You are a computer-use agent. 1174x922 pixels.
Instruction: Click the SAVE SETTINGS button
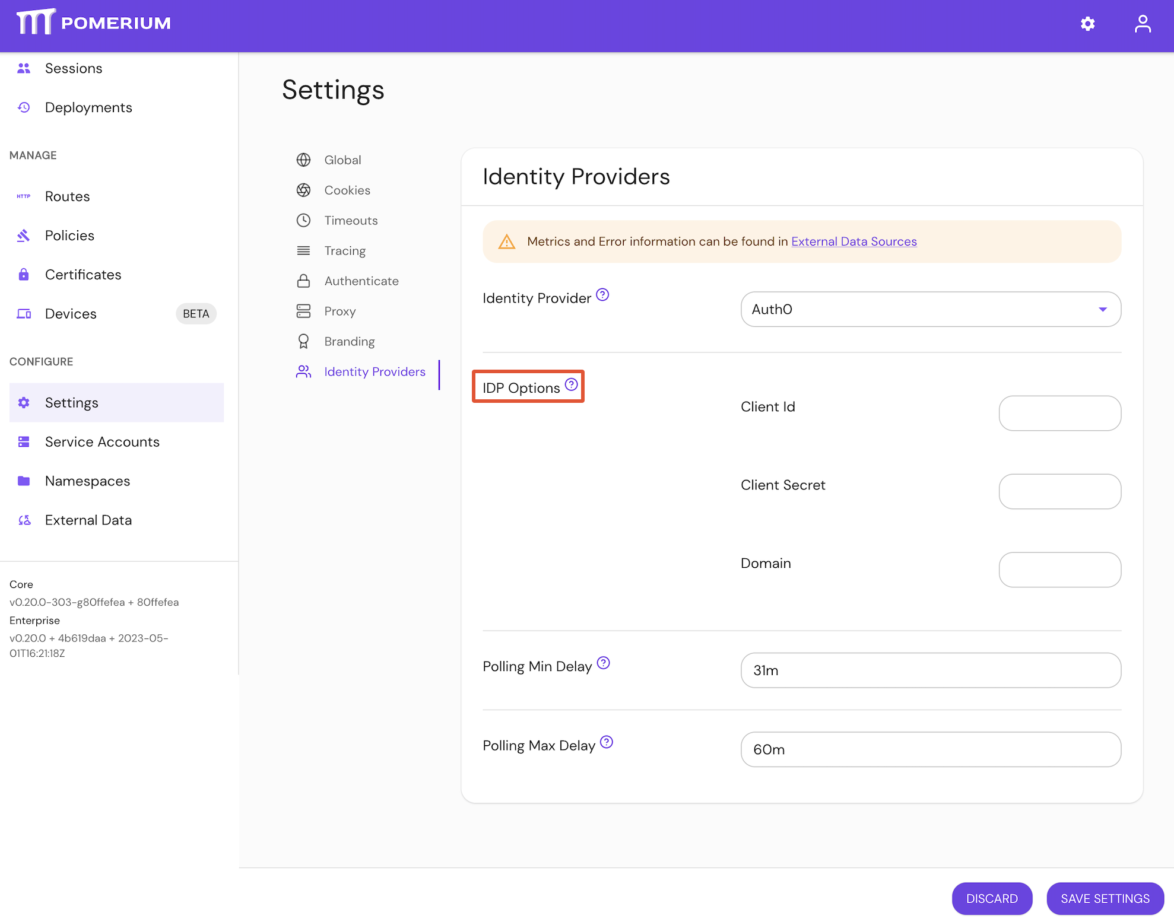[x=1105, y=898]
